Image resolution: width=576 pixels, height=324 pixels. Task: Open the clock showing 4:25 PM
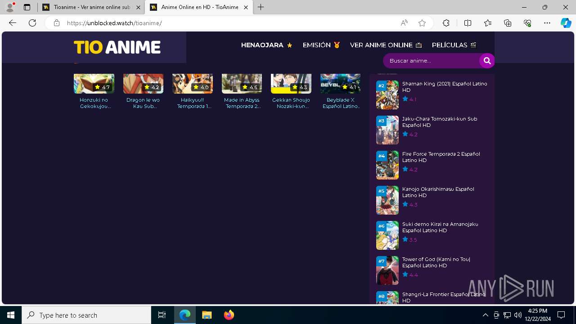(x=537, y=315)
